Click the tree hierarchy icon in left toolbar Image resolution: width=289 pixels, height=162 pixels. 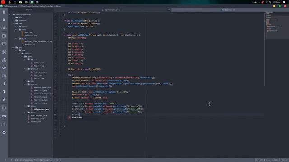(4, 60)
